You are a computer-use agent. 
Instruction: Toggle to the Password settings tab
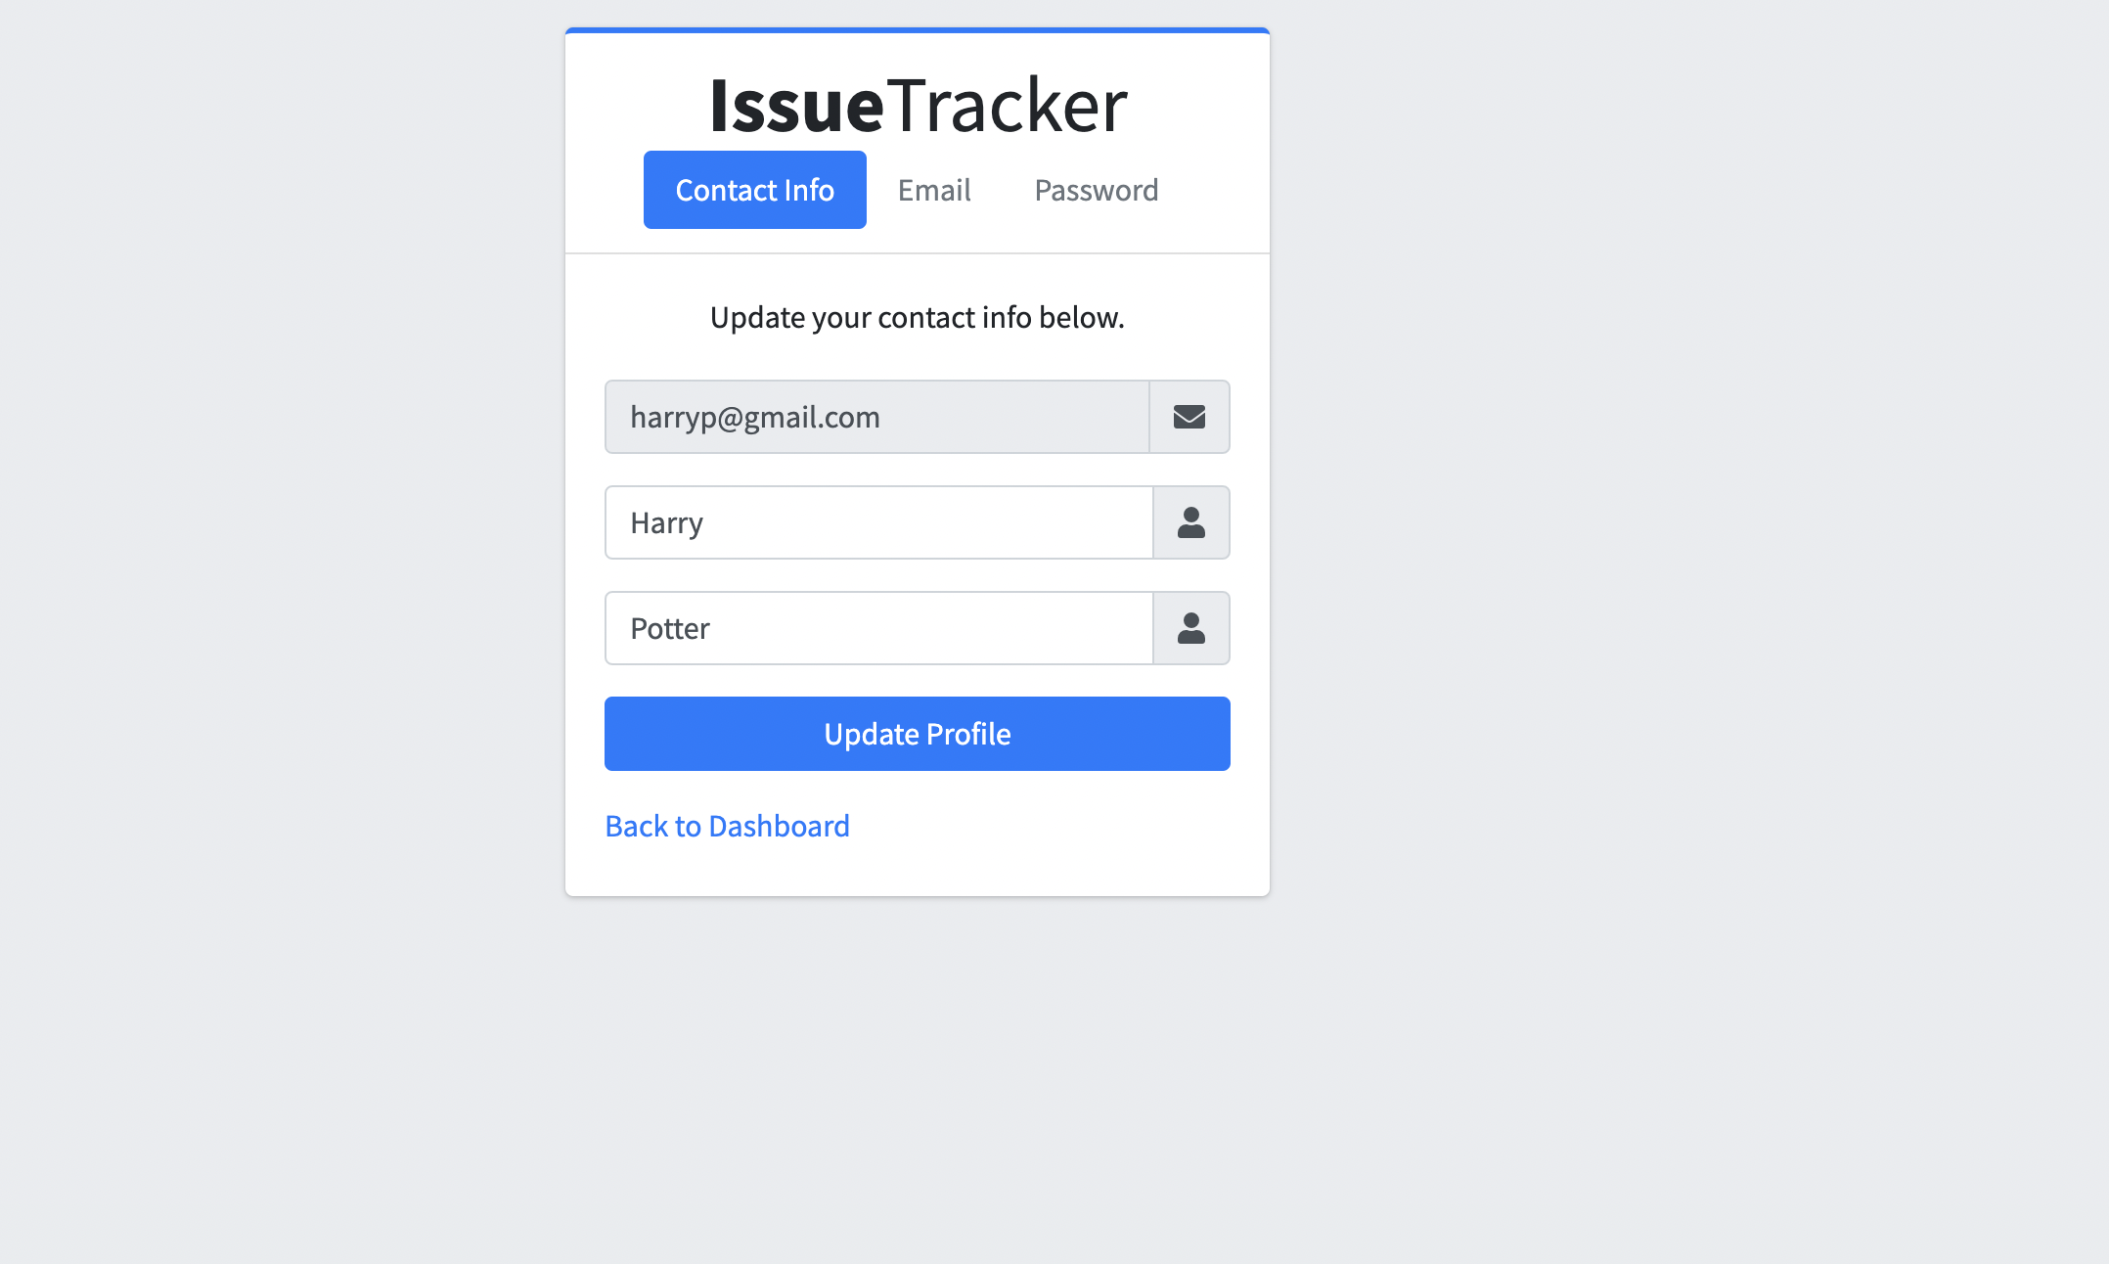point(1097,188)
